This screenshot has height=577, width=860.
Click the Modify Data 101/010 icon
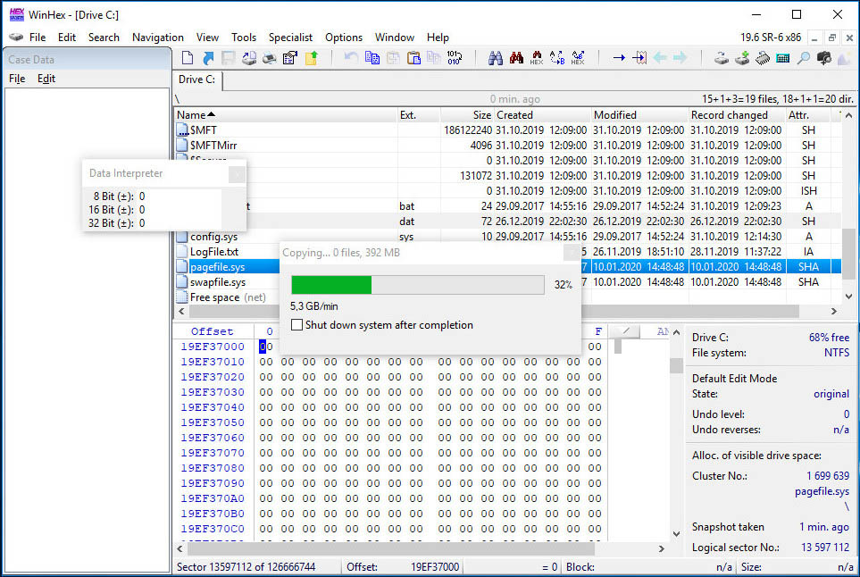click(x=455, y=57)
